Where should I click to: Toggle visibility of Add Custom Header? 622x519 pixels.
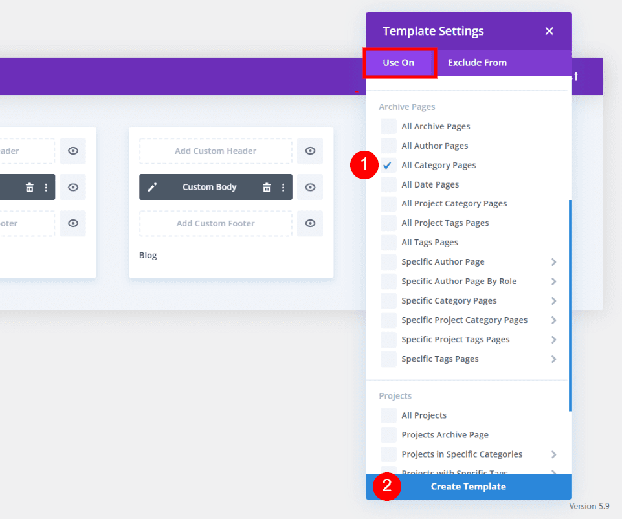[310, 151]
